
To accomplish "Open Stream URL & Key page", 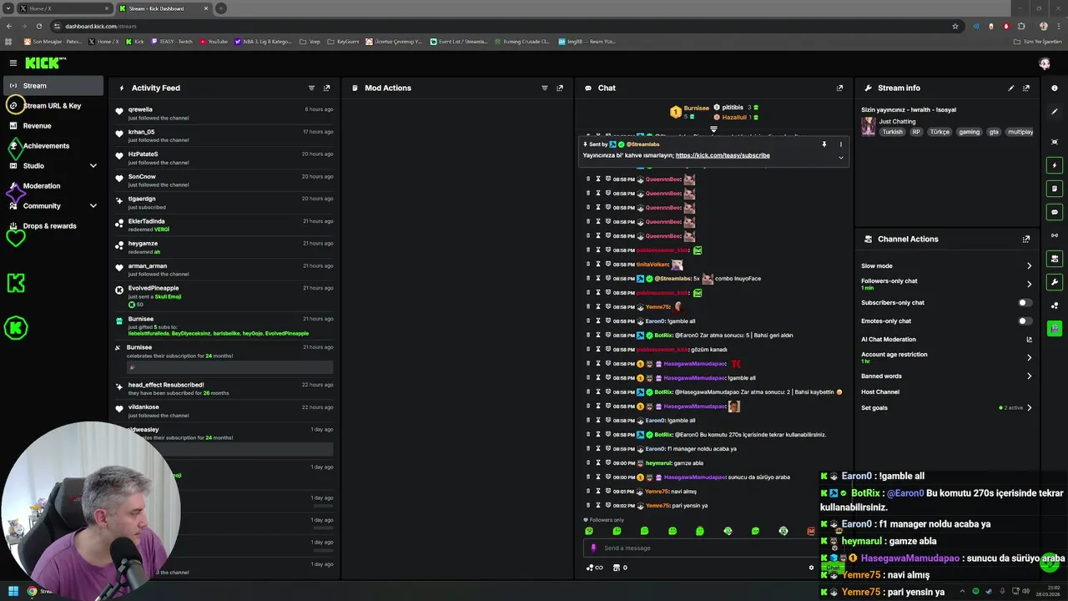I will click(52, 106).
